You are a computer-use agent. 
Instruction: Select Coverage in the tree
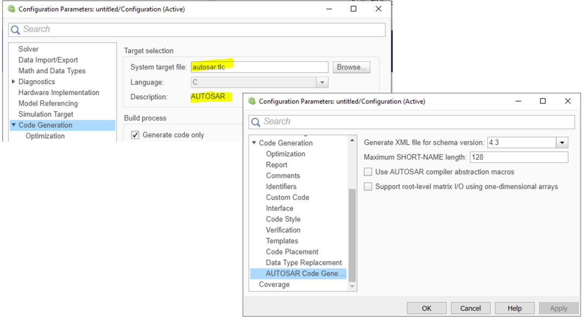point(274,284)
